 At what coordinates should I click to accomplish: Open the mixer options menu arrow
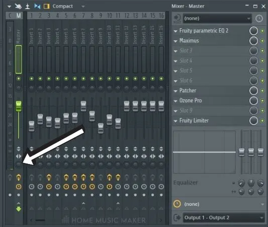[x=9, y=7]
